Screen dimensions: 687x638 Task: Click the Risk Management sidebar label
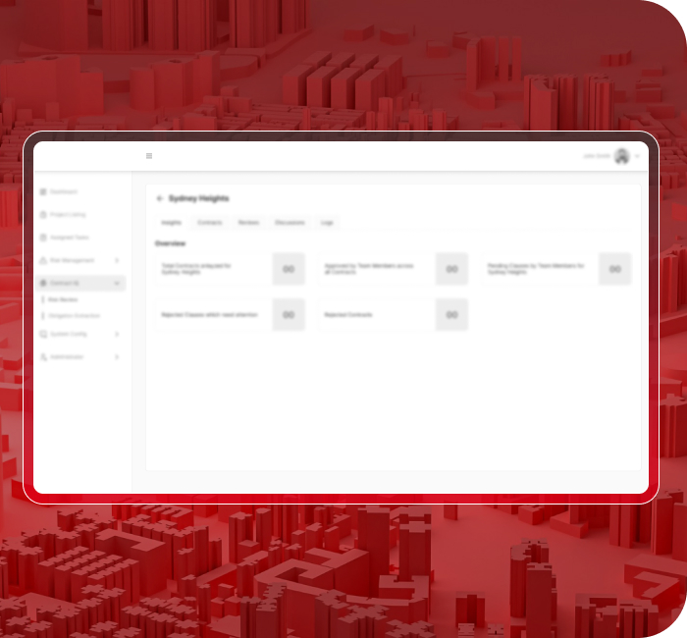[x=72, y=260]
